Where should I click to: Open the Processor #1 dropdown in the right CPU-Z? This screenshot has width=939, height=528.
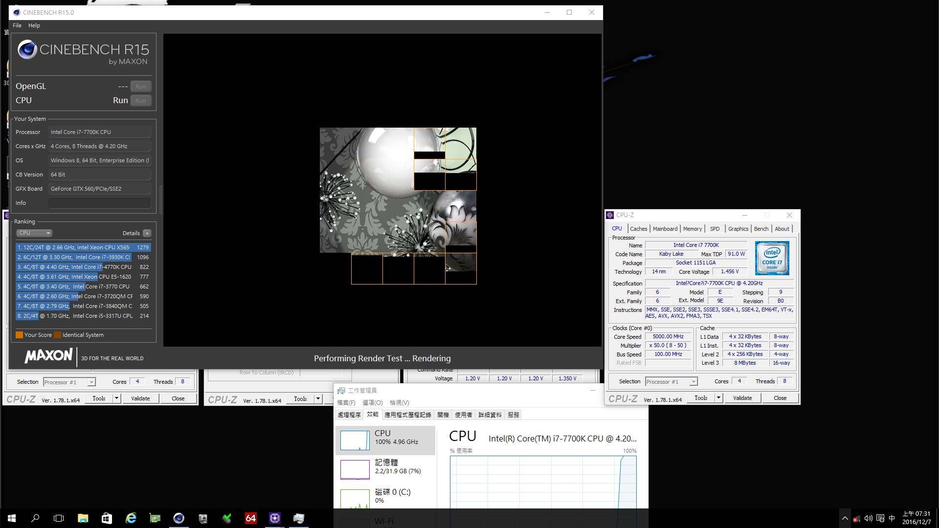[671, 382]
